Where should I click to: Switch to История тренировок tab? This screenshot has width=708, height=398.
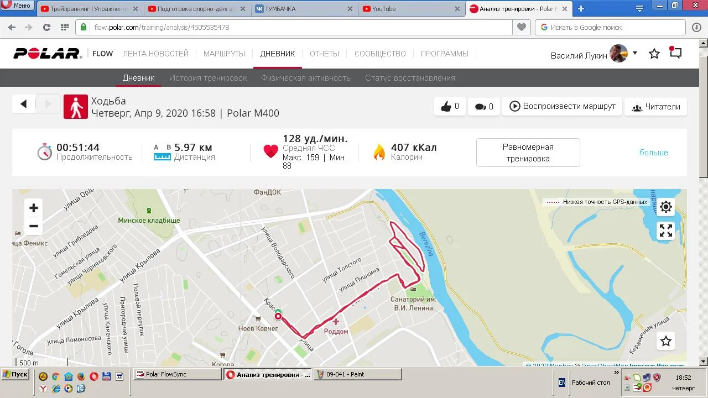[x=208, y=78]
